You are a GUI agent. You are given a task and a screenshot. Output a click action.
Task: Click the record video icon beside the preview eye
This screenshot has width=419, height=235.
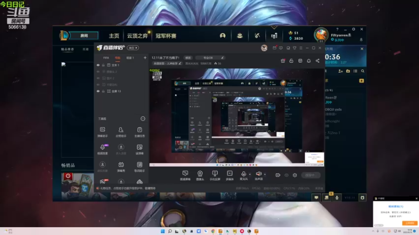278,175
